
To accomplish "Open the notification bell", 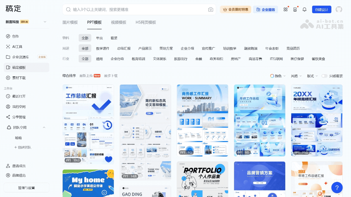I will click(304, 9).
